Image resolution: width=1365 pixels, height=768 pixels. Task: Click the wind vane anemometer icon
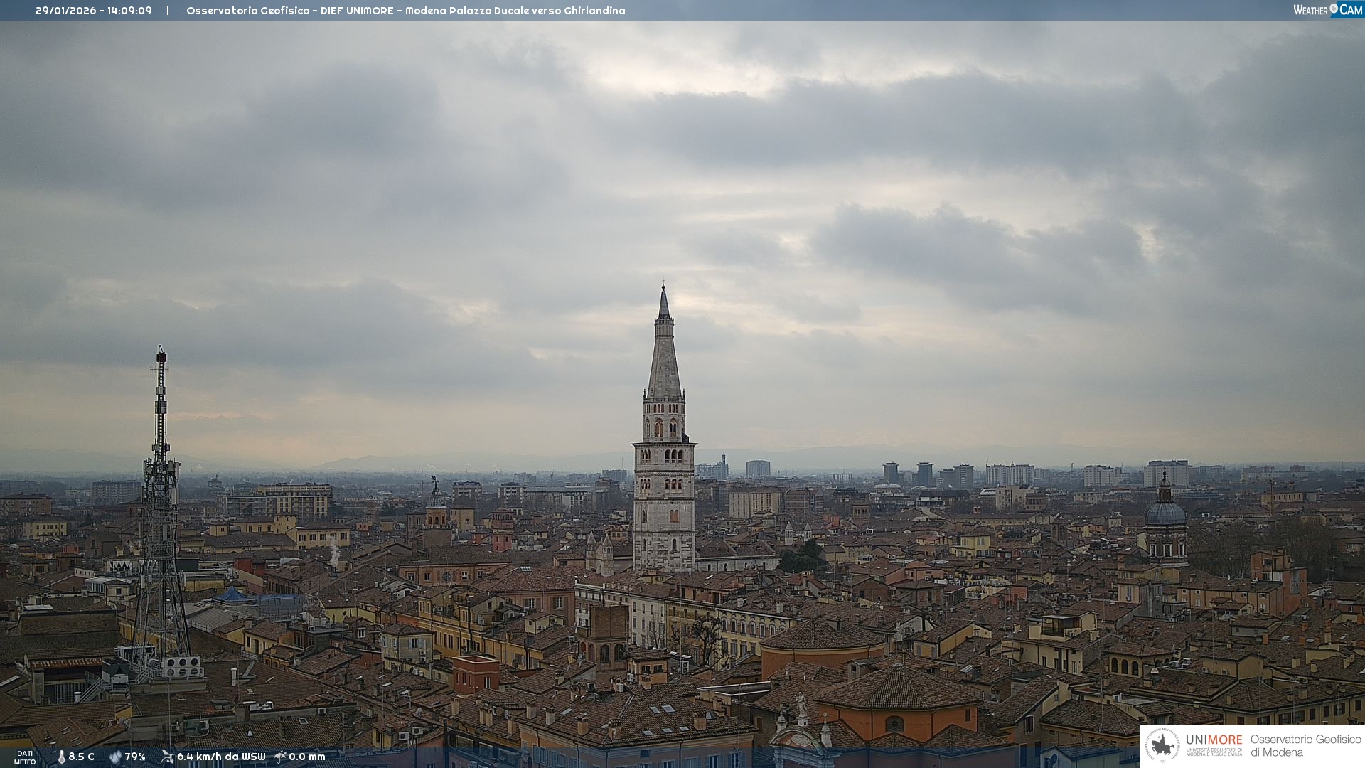(167, 757)
